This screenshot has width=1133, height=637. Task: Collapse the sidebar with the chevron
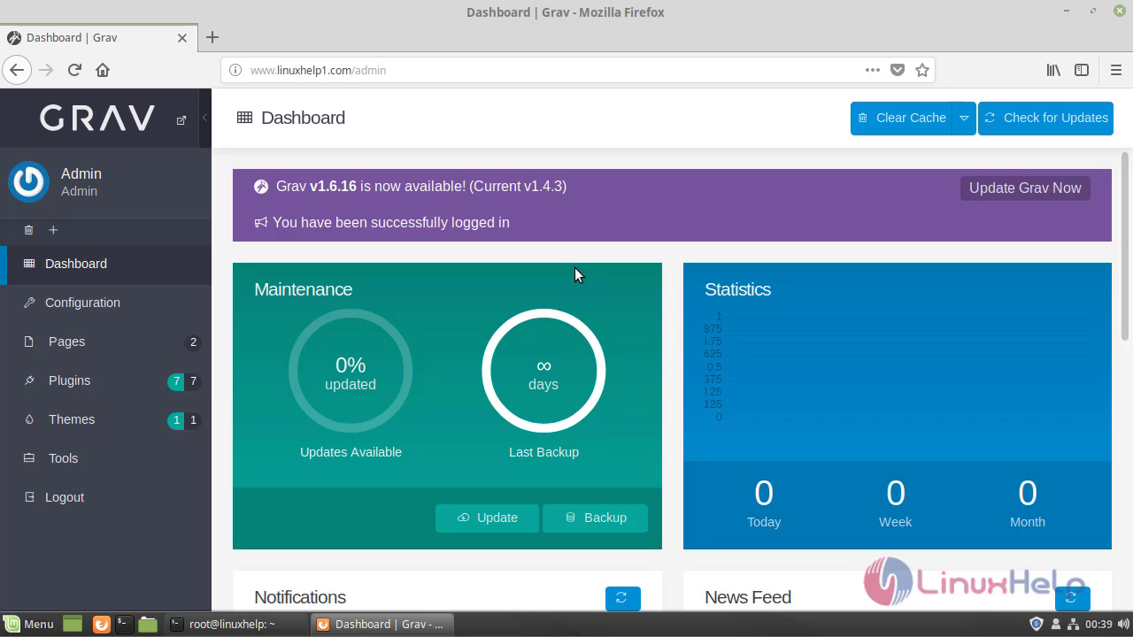click(x=204, y=118)
